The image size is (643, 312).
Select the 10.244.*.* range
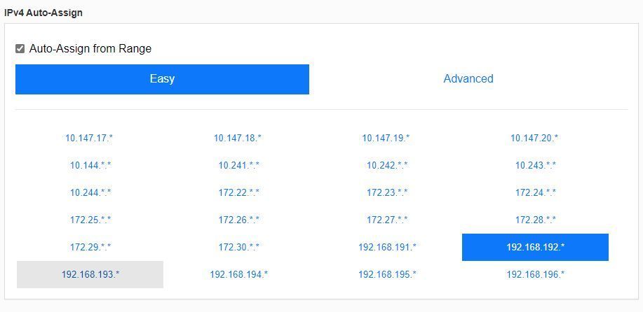[x=90, y=192]
